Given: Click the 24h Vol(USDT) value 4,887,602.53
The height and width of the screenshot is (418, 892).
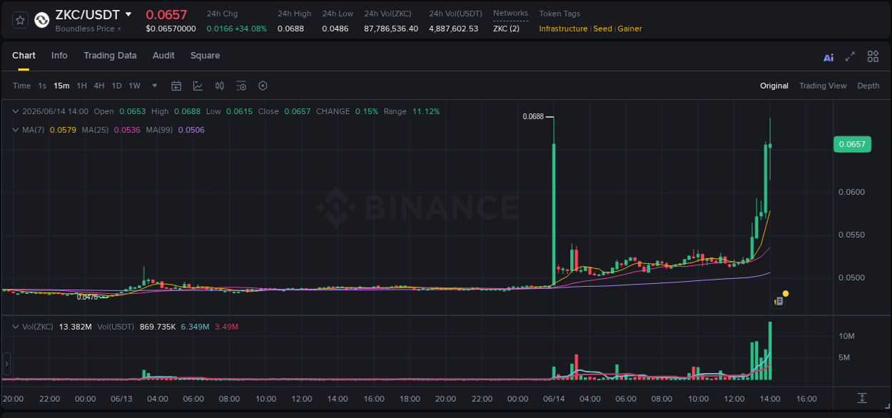Looking at the screenshot, I should click(453, 29).
